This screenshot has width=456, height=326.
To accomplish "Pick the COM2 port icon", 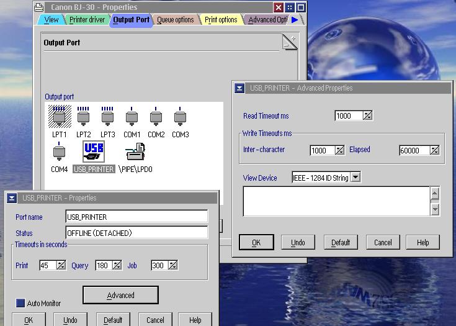I will pos(156,117).
